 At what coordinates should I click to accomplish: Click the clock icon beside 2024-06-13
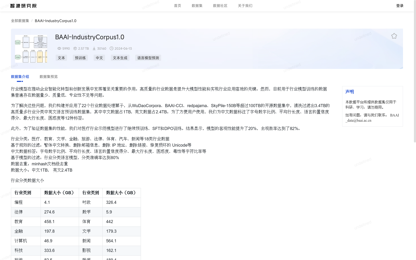click(112, 49)
